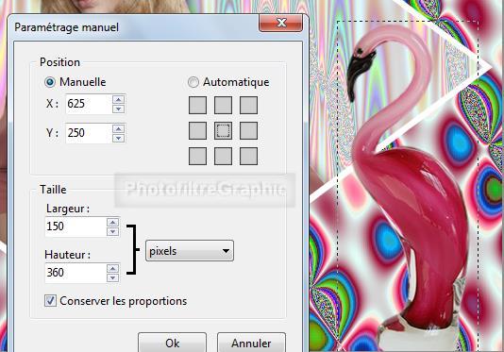Viewport: 504px width, 352px height.
Task: Increase Largeur value with up arrow
Action: point(112,223)
